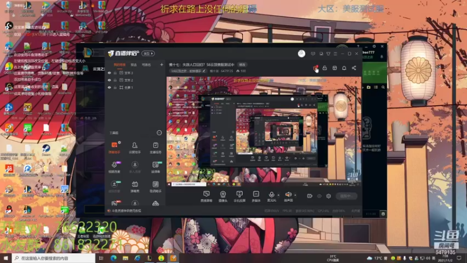Click room number 6479135 text
Viewport: 467px width, 263px height.
click(x=226, y=71)
